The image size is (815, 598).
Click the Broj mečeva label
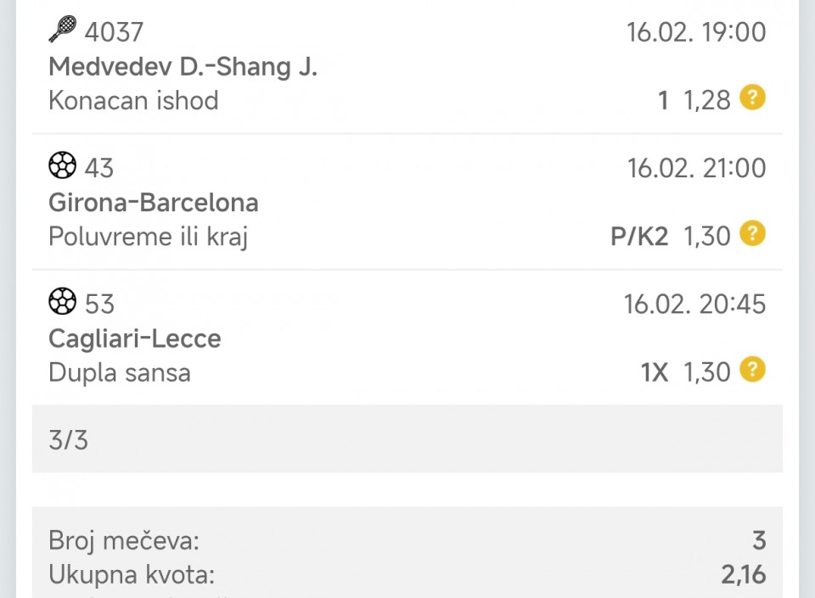(x=124, y=540)
